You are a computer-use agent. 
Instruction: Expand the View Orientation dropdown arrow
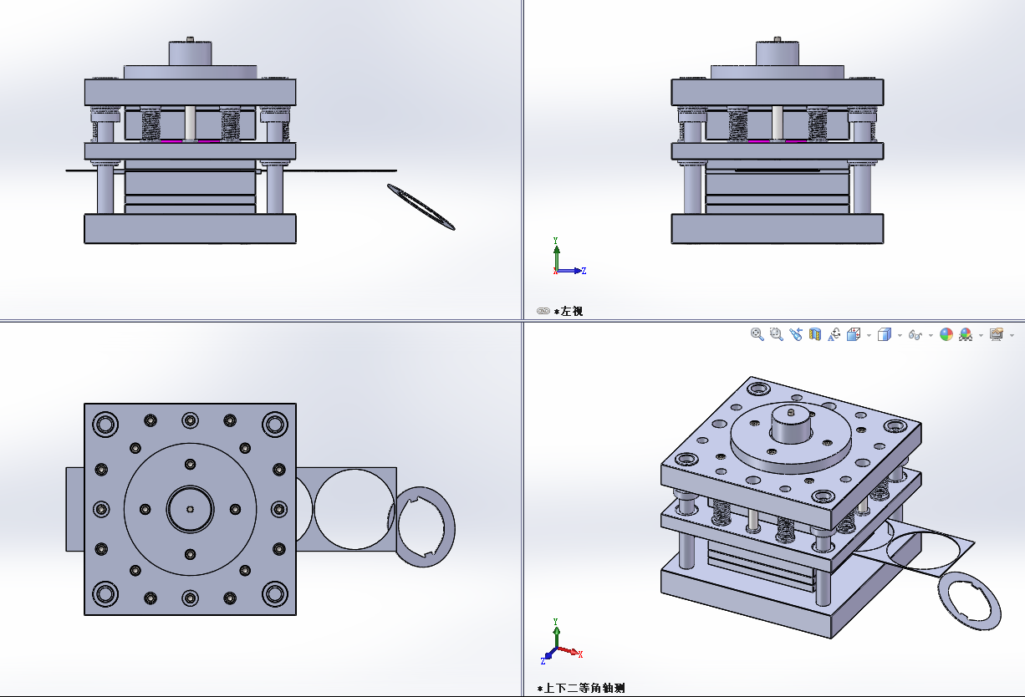[x=869, y=335]
